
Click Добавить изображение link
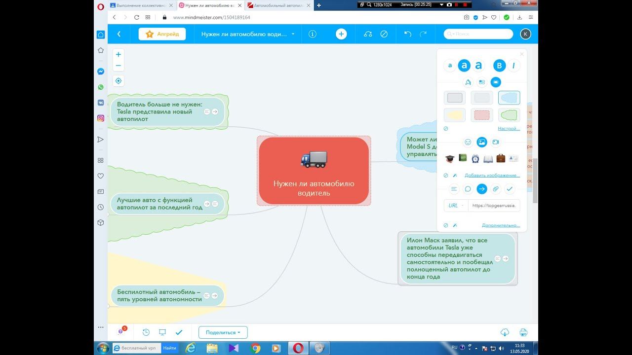pyautogui.click(x=492, y=175)
